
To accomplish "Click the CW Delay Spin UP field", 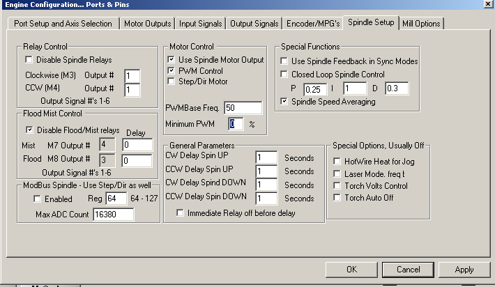I will [x=266, y=158].
